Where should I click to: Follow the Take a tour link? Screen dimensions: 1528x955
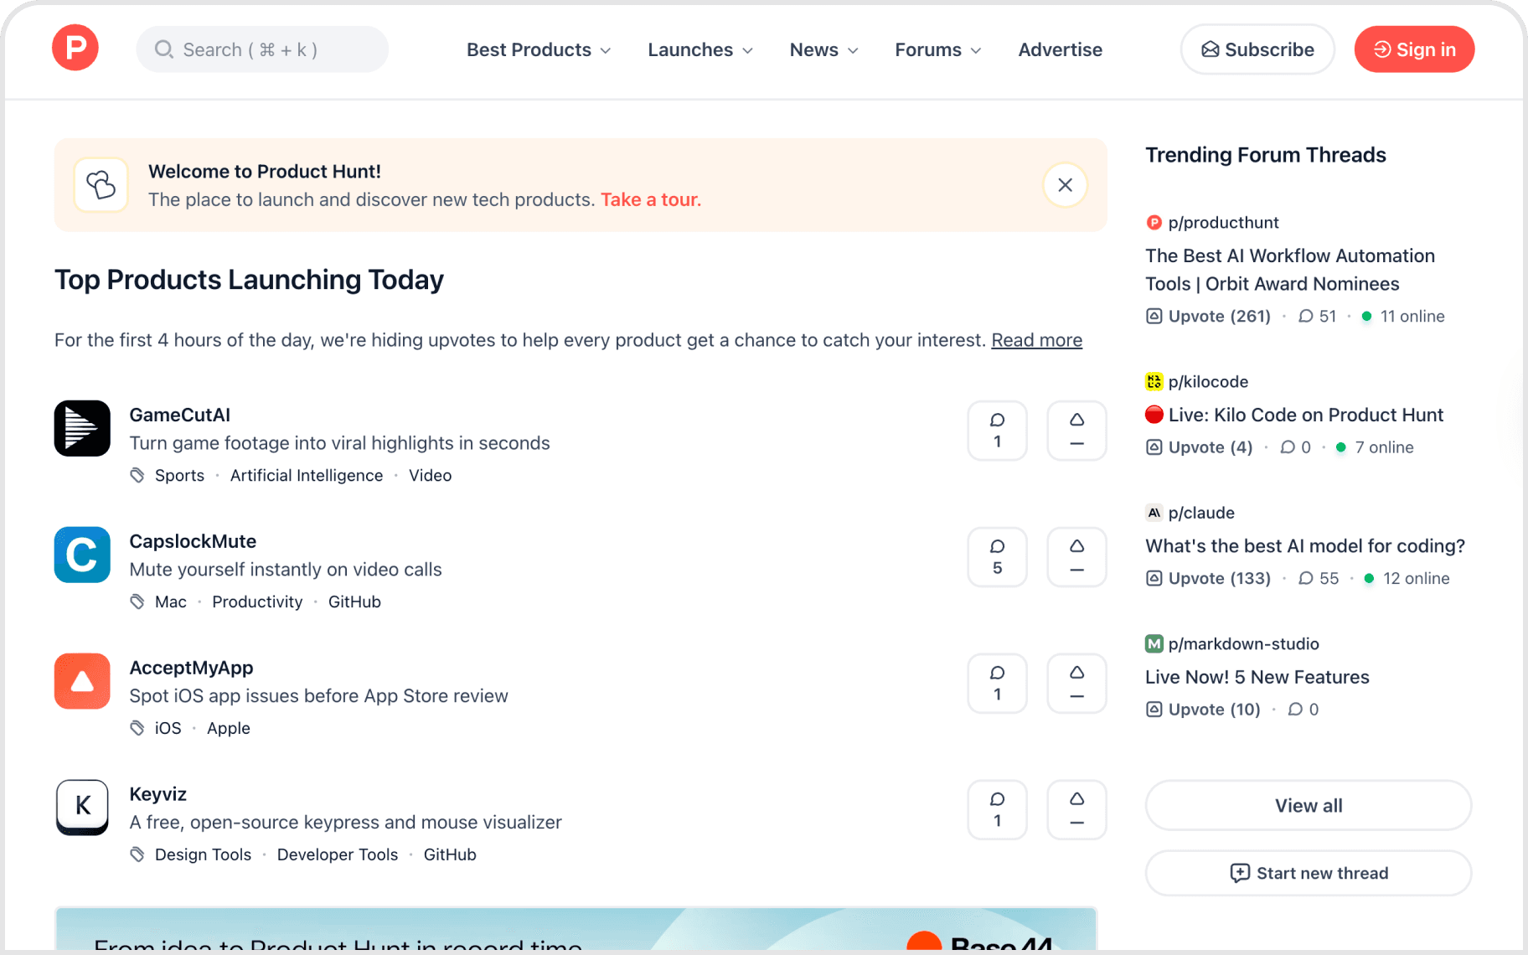click(x=651, y=199)
